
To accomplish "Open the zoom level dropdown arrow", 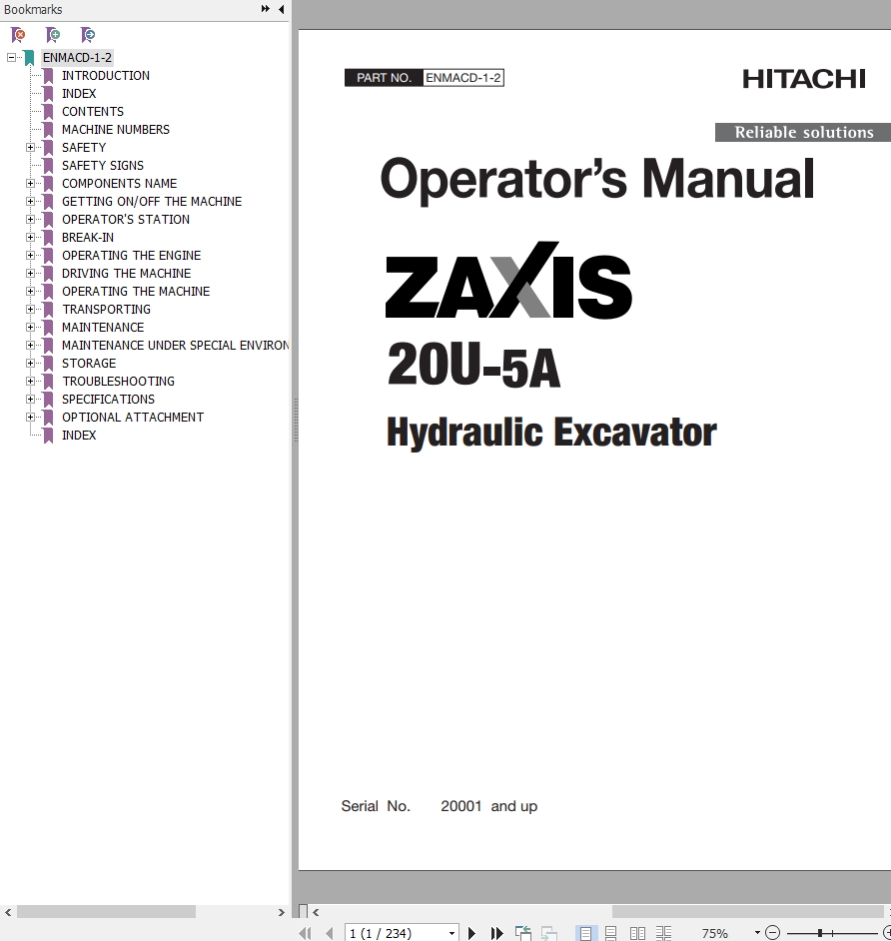I will pos(757,933).
